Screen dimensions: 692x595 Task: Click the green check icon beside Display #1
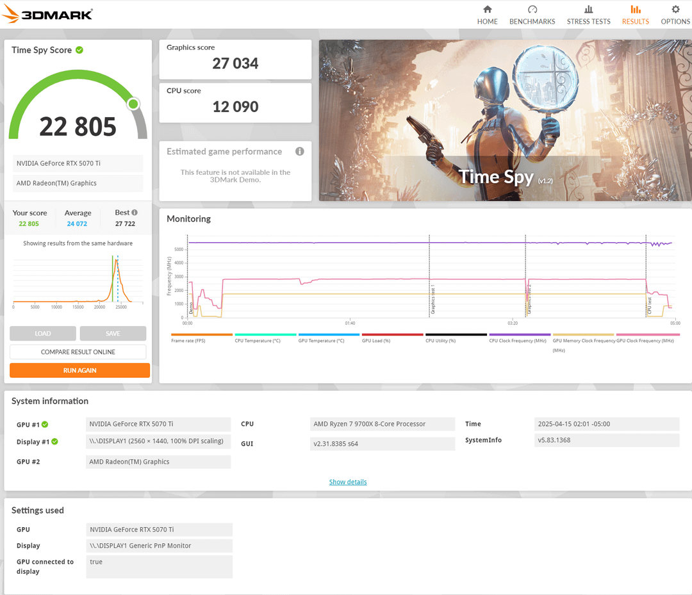click(x=54, y=441)
